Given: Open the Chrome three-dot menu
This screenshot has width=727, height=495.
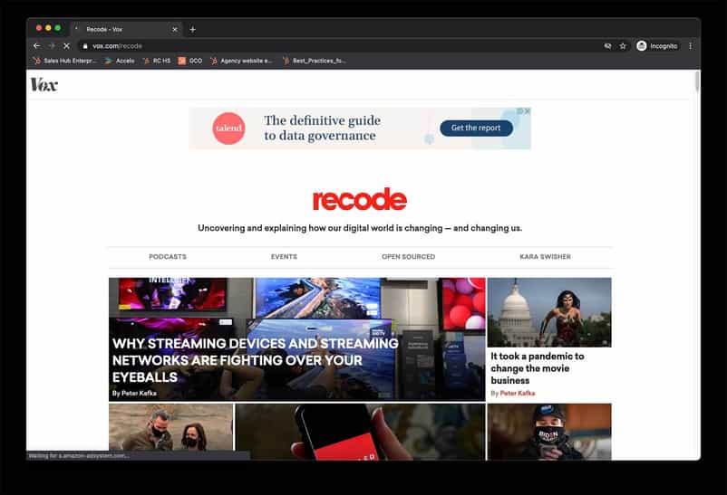Looking at the screenshot, I should click(691, 46).
